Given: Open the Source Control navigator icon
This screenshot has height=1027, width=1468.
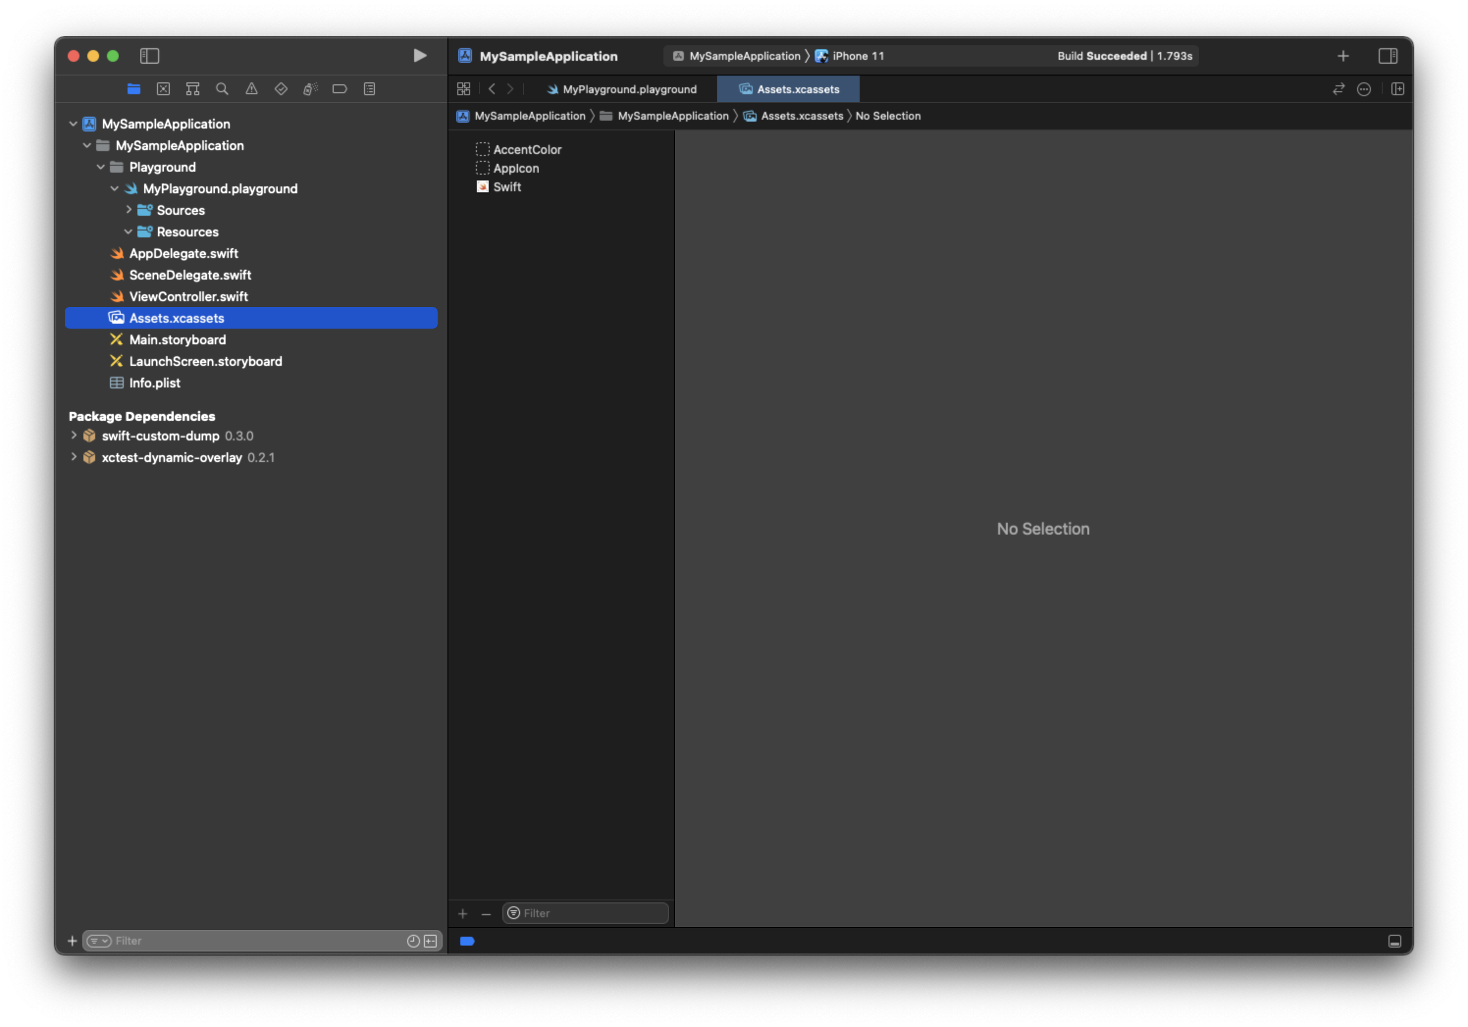Looking at the screenshot, I should [163, 89].
